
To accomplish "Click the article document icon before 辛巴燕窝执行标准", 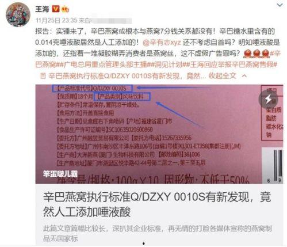I will click(x=43, y=76).
